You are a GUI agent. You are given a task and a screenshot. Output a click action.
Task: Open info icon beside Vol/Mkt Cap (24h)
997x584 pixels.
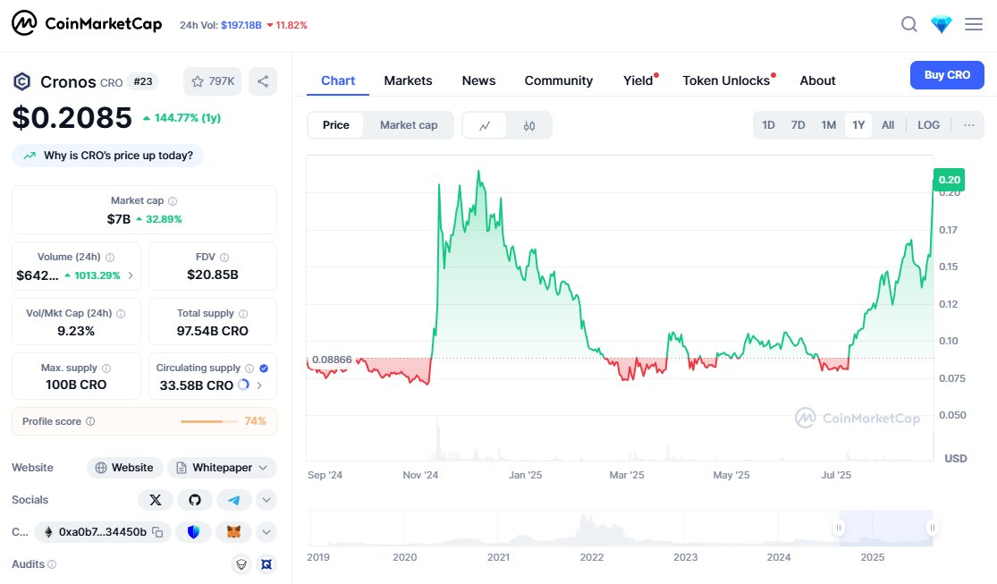tap(121, 314)
